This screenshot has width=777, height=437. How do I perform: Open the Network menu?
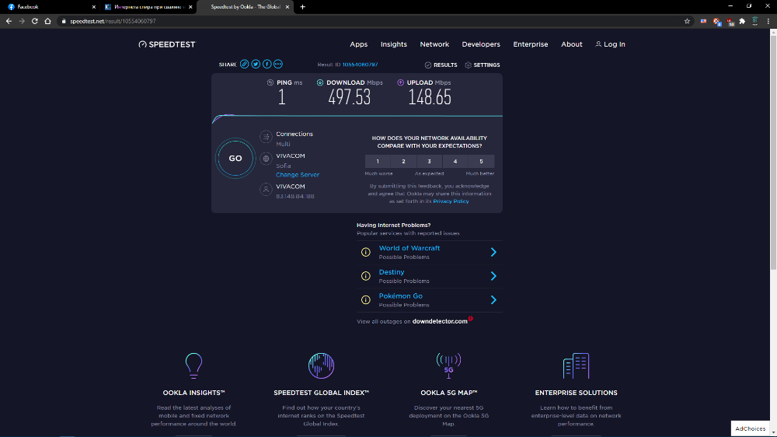(434, 44)
